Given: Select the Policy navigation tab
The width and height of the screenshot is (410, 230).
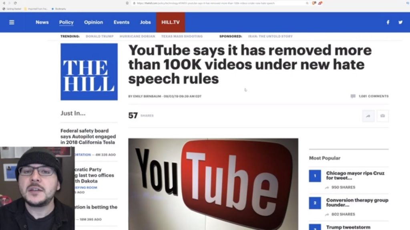Looking at the screenshot, I should [66, 22].
